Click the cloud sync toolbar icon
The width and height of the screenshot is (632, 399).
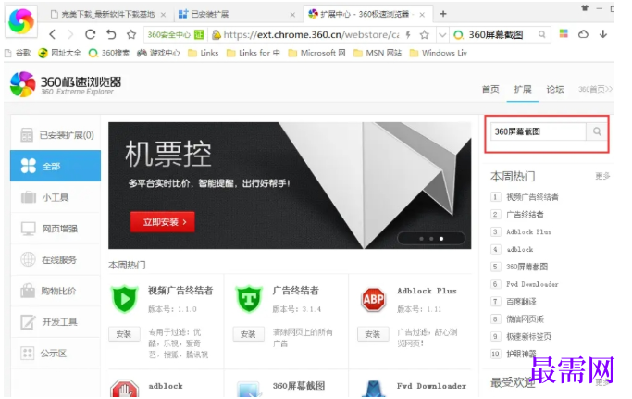[583, 34]
